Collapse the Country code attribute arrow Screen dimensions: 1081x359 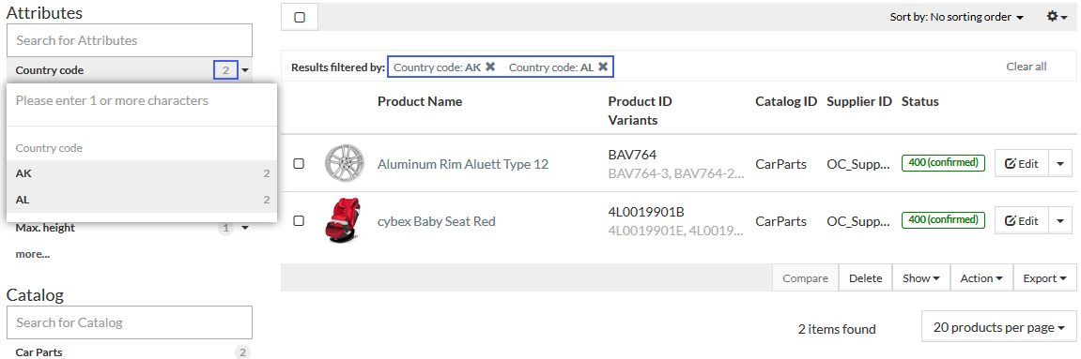[x=245, y=70]
